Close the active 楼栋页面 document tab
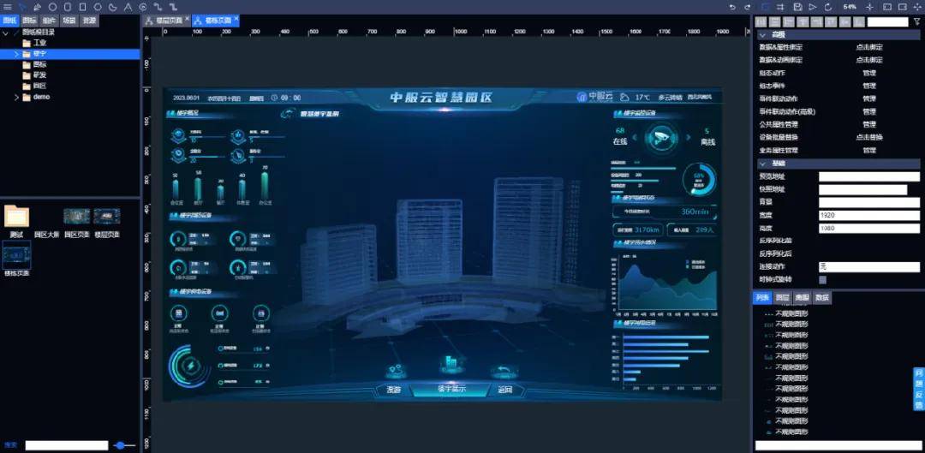Viewport: 925px width, 453px height. [236, 19]
